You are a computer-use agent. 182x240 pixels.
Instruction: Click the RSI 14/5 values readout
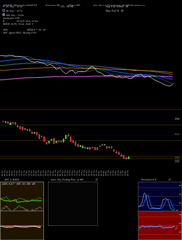(27, 21)
